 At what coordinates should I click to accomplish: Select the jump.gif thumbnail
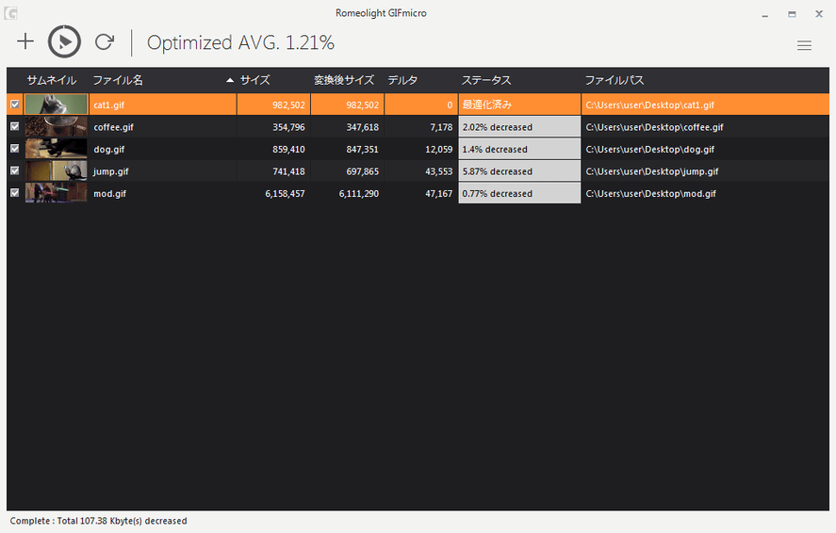coord(56,171)
